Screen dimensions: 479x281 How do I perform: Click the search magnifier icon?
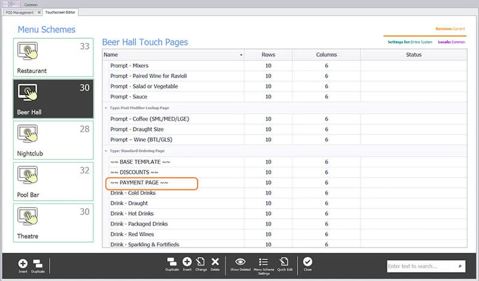tap(460, 267)
